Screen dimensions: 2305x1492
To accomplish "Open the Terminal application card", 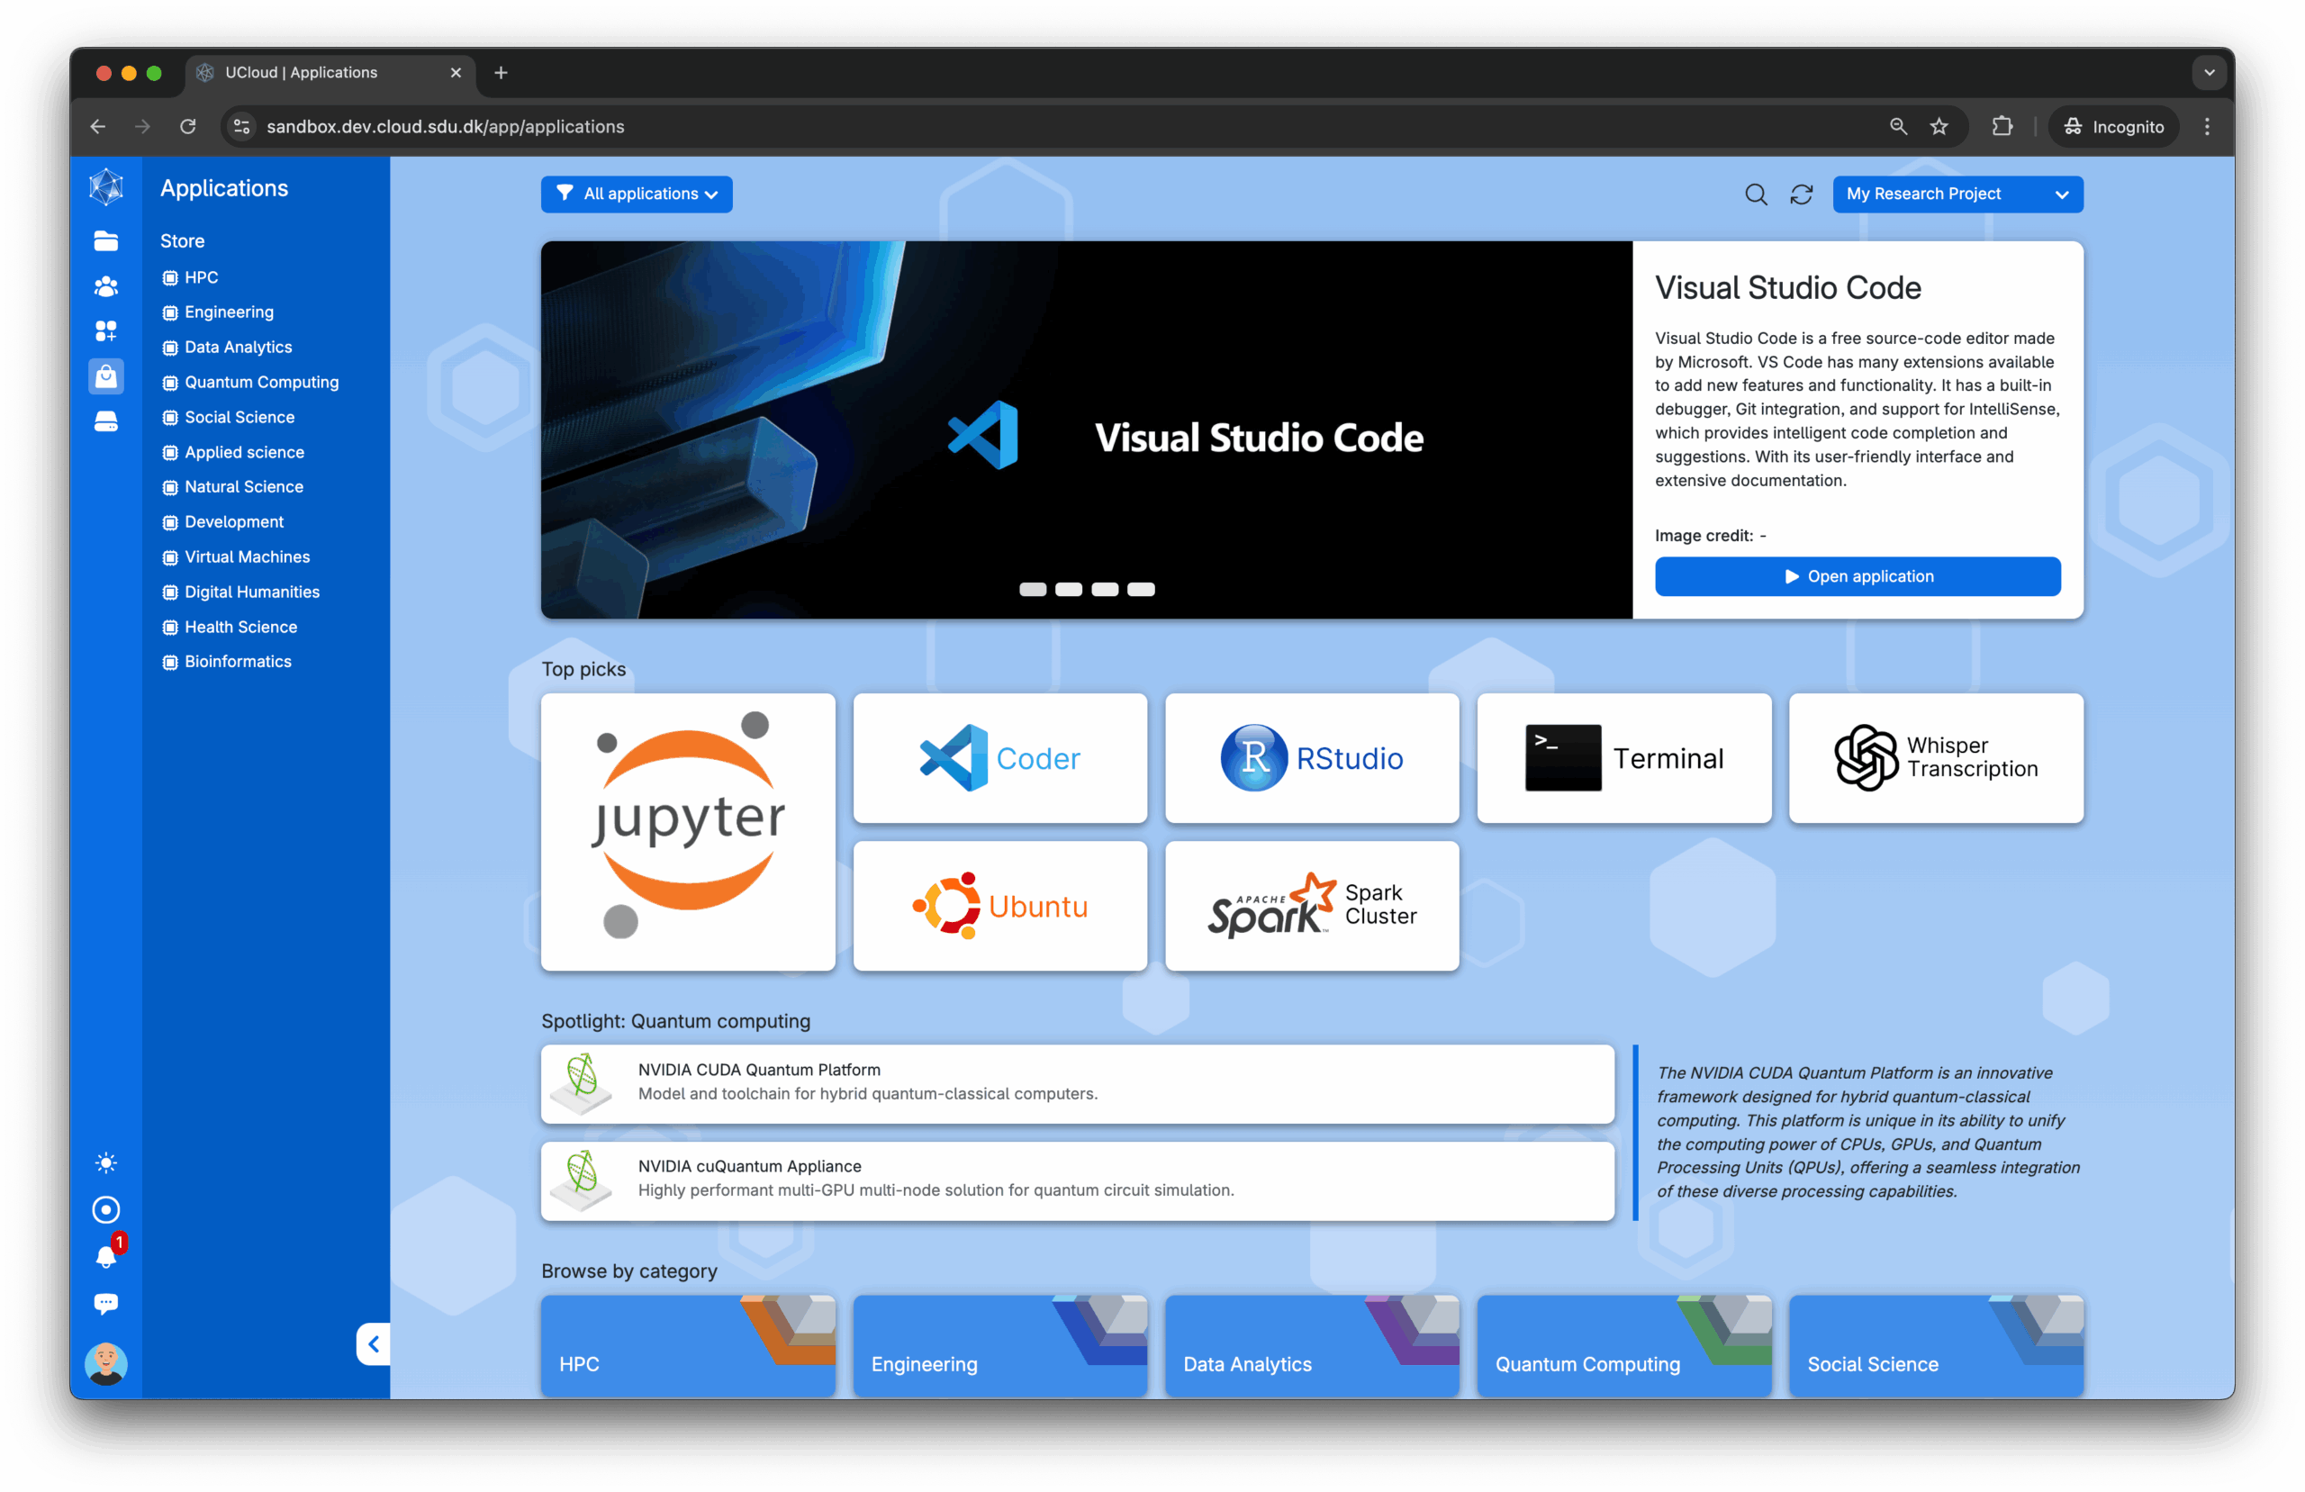I will click(1623, 757).
